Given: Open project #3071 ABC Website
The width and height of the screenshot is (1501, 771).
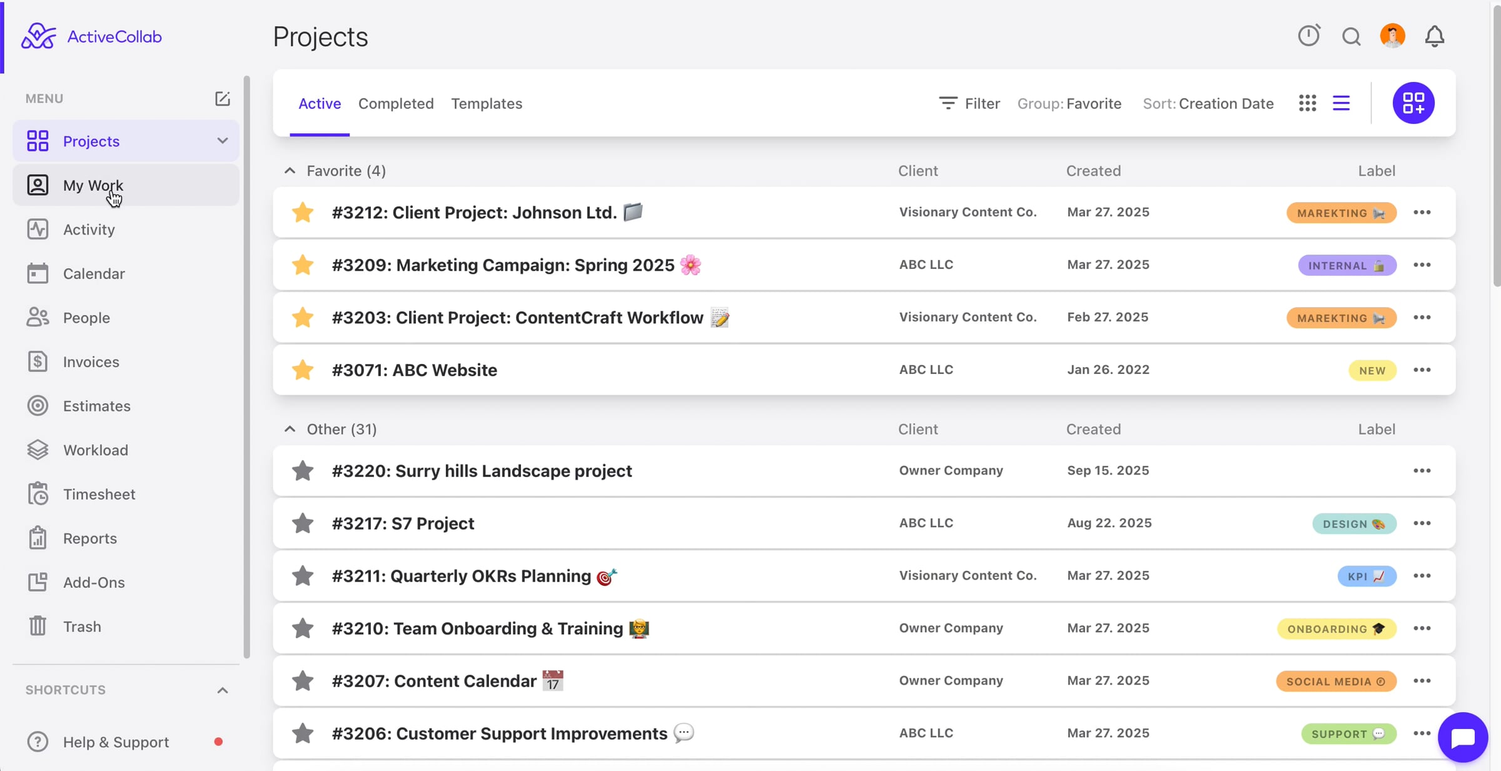Looking at the screenshot, I should click(x=415, y=370).
